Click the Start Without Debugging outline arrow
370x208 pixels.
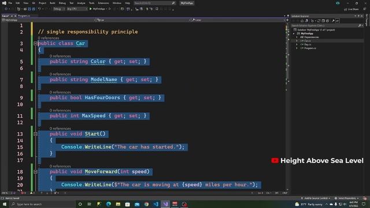click(110, 9)
